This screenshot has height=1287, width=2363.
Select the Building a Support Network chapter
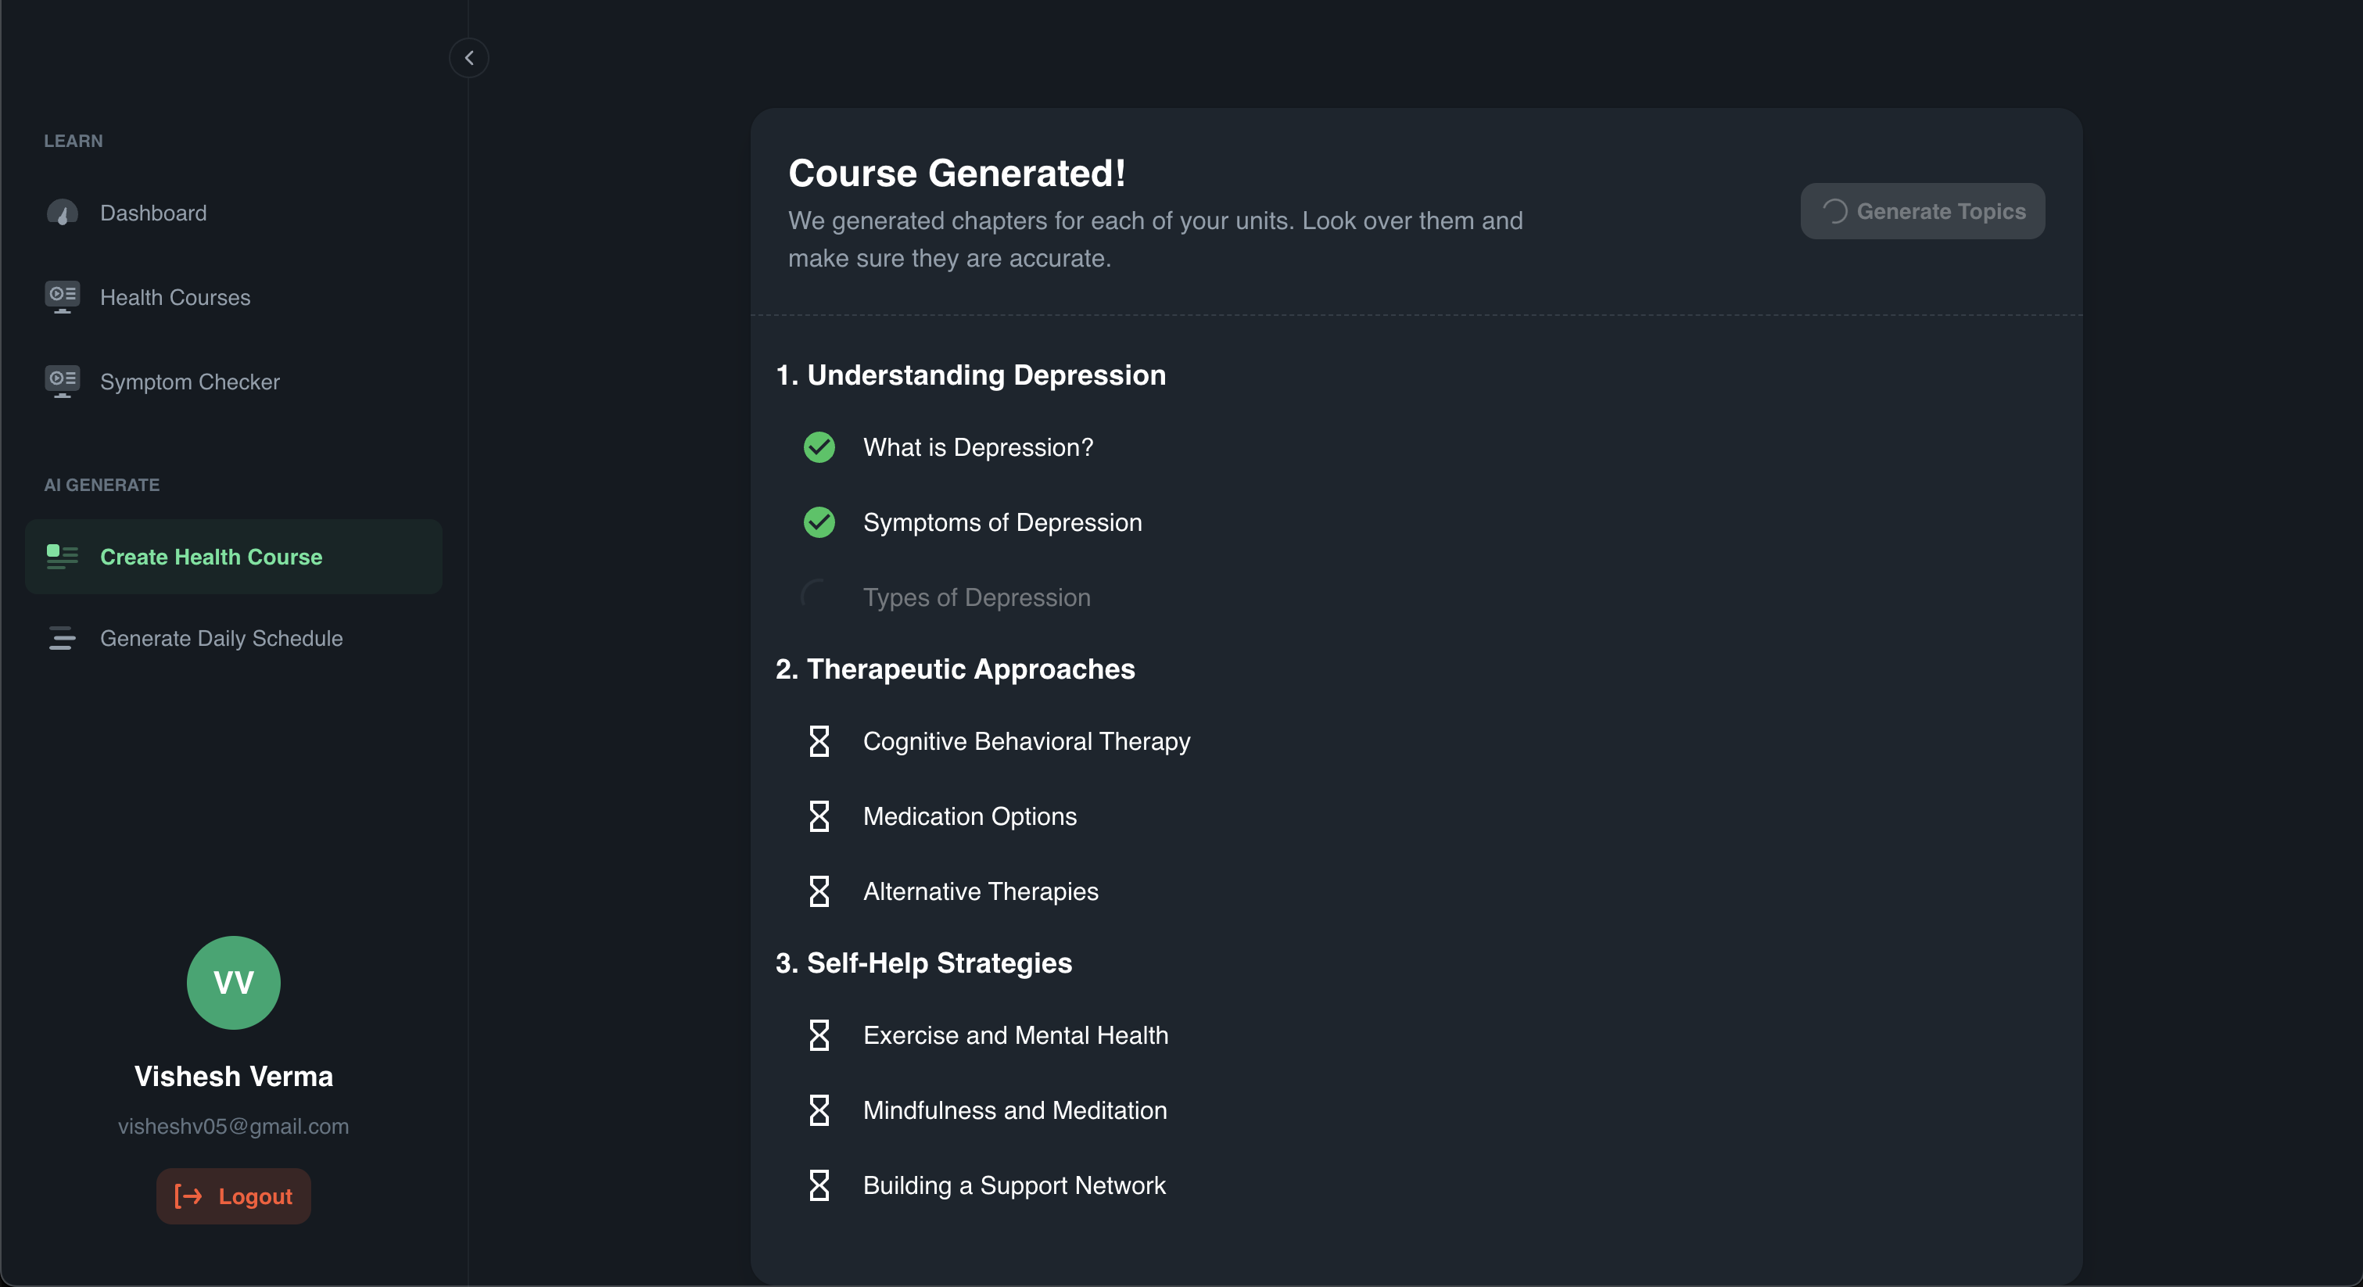1013,1185
